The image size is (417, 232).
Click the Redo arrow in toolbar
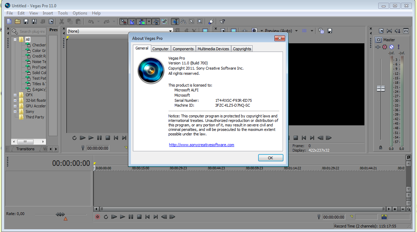(x=107, y=21)
